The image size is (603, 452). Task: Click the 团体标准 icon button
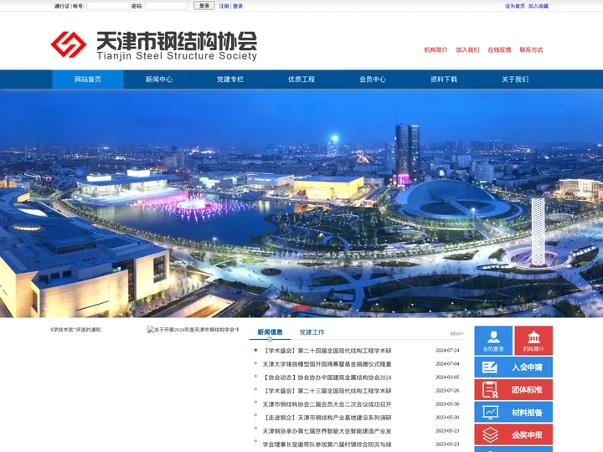[x=513, y=390]
